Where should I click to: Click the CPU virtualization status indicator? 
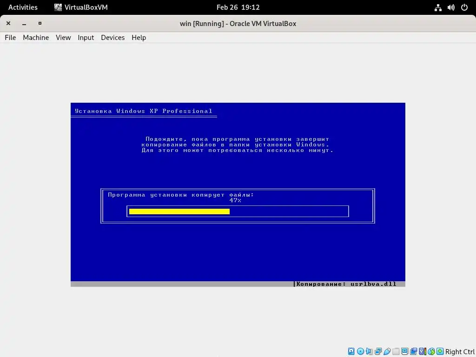[x=422, y=351]
